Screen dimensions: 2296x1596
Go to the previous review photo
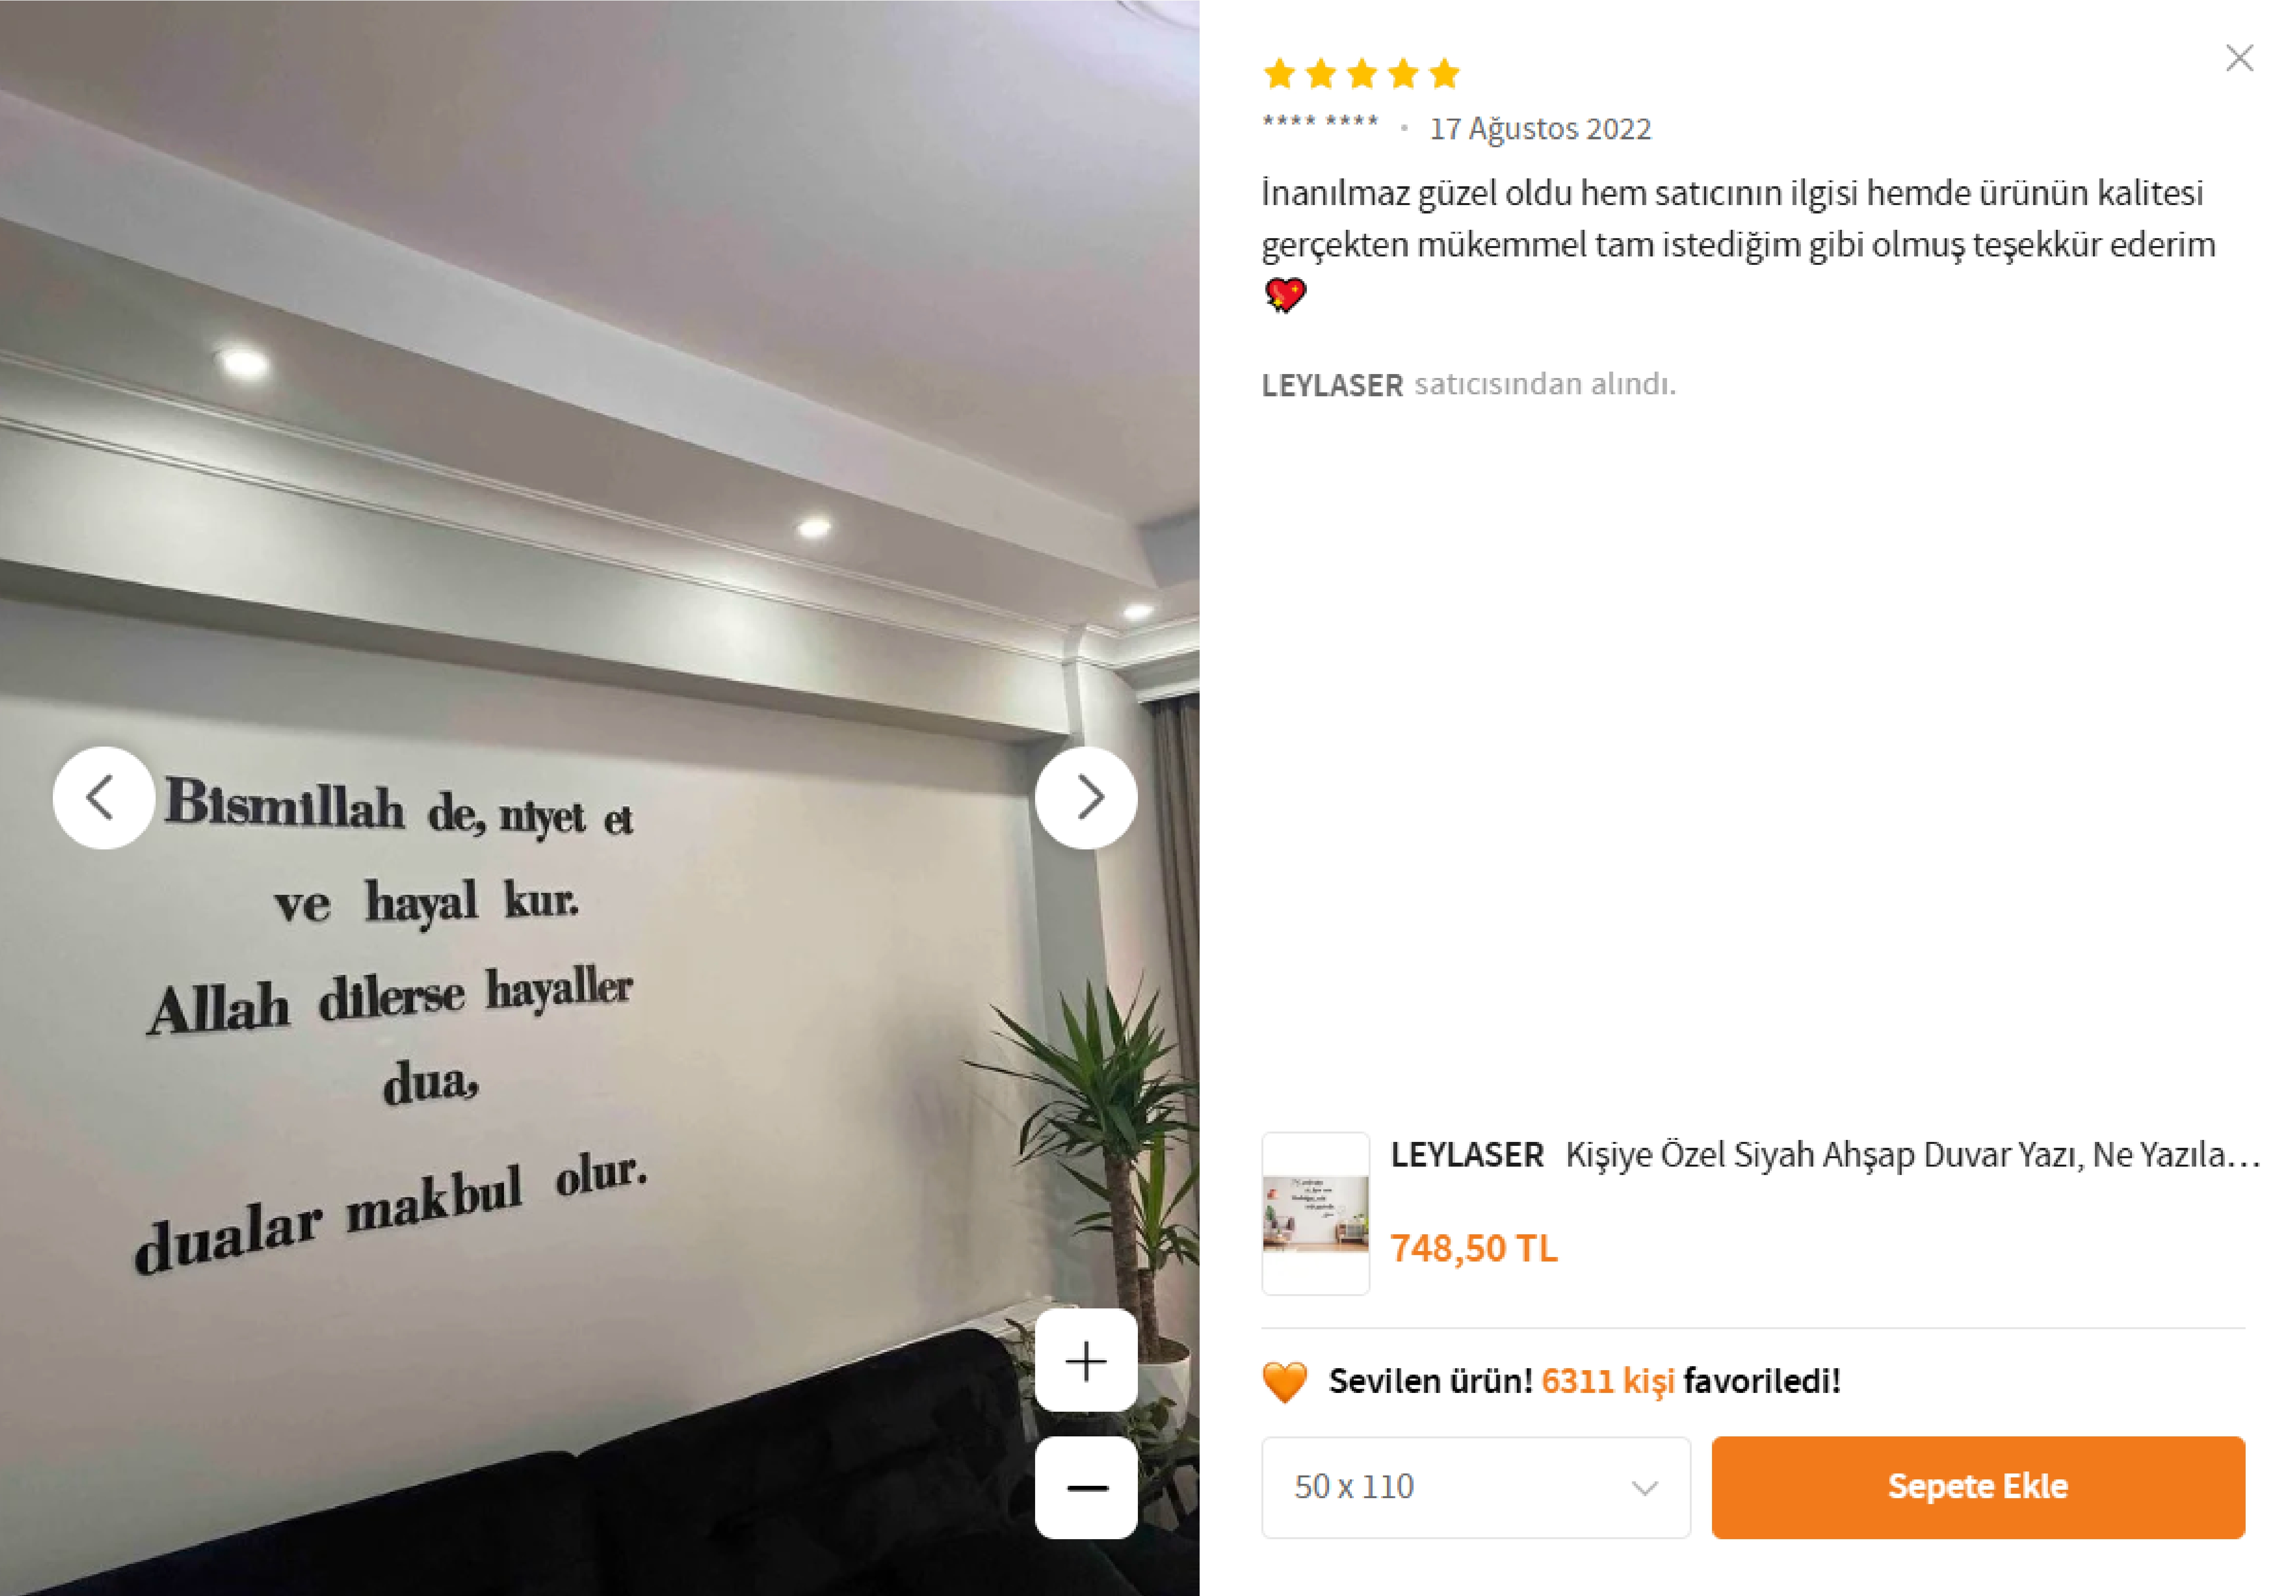(103, 798)
